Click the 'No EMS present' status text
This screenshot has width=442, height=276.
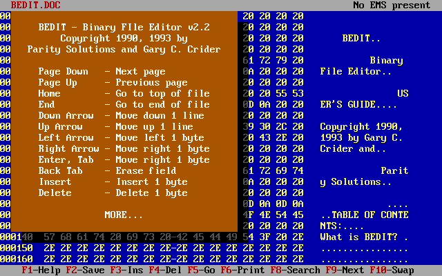[392, 5]
